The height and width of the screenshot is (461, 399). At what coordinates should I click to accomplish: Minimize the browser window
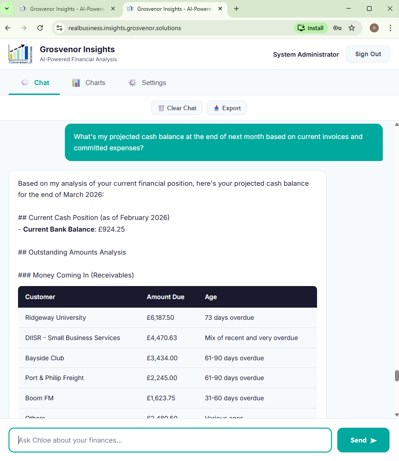coord(349,9)
